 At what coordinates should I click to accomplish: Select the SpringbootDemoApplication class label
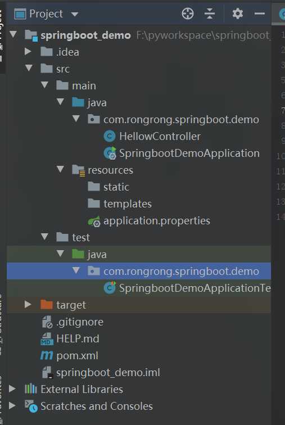(x=189, y=153)
